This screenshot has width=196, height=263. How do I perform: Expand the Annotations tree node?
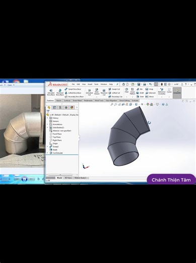tap(47, 124)
